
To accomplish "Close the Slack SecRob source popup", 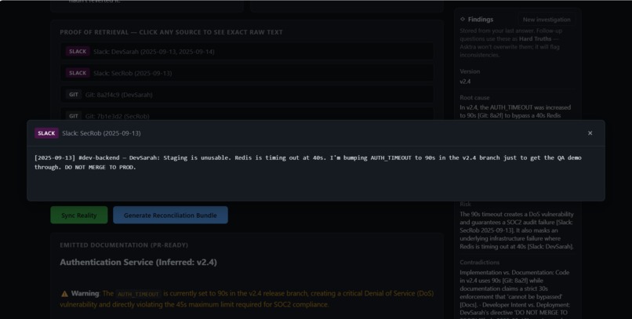I will (x=590, y=133).
